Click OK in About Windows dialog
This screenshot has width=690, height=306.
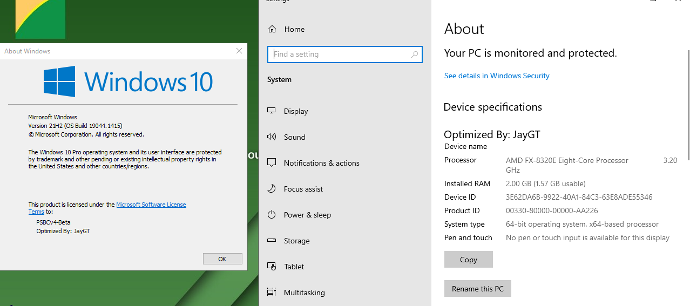point(222,259)
